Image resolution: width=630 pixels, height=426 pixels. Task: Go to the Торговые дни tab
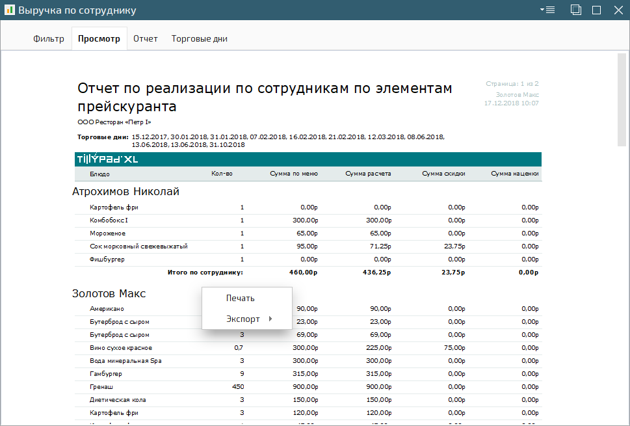click(199, 39)
